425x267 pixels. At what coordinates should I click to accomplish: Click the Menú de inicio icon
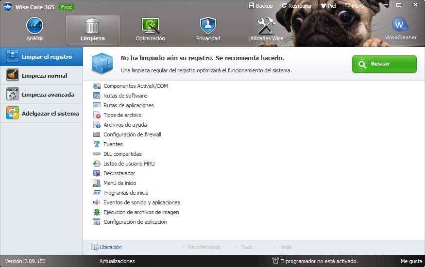(x=97, y=183)
